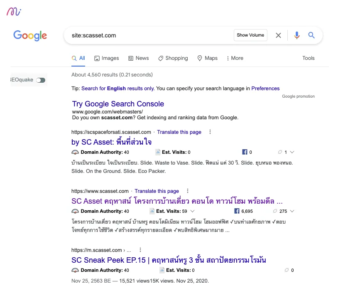Expand the More search options menu

[235, 58]
